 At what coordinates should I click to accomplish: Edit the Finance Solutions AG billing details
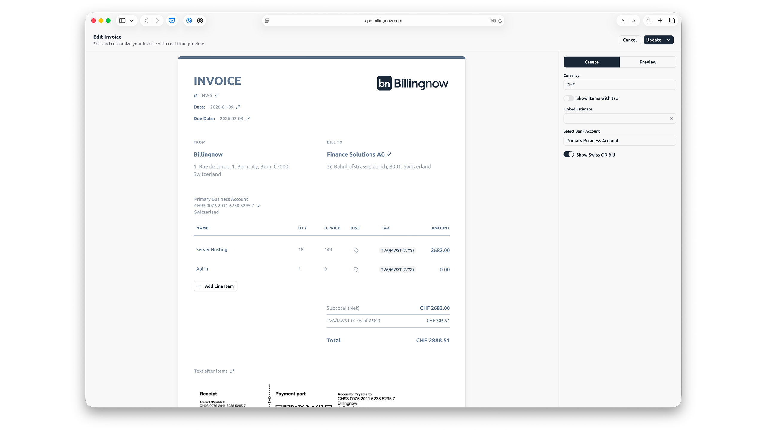[x=389, y=154]
